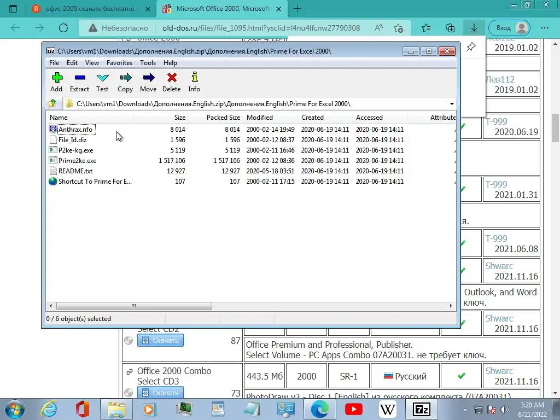This screenshot has height=420, width=560.
Task: Click the Скачать button for Select CD3
Action: pos(160,393)
